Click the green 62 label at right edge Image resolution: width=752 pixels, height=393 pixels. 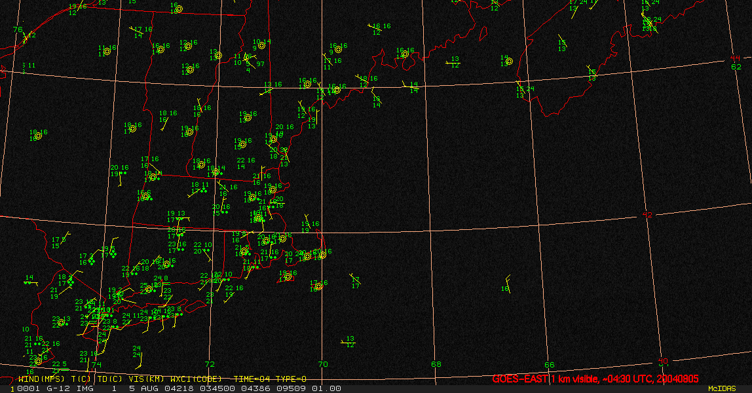click(x=736, y=67)
